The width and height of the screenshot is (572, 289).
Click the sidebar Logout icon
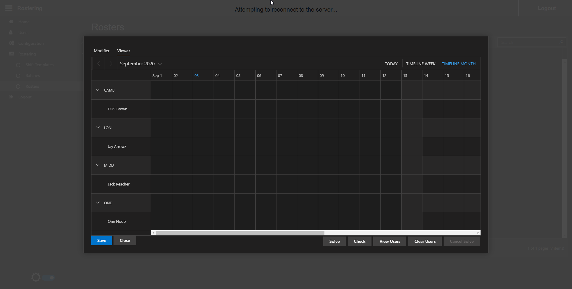(11, 97)
